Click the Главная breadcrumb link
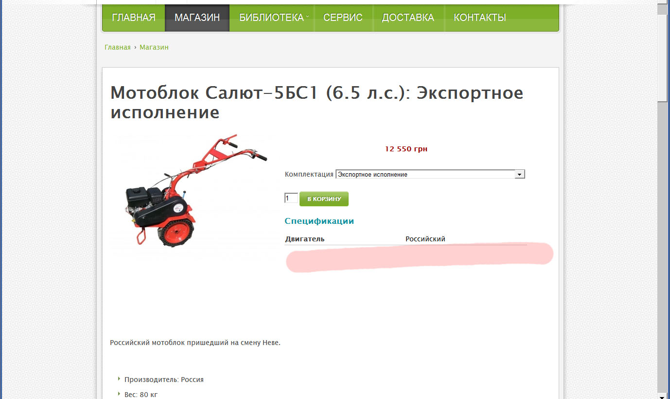This screenshot has height=399, width=670. [x=118, y=47]
